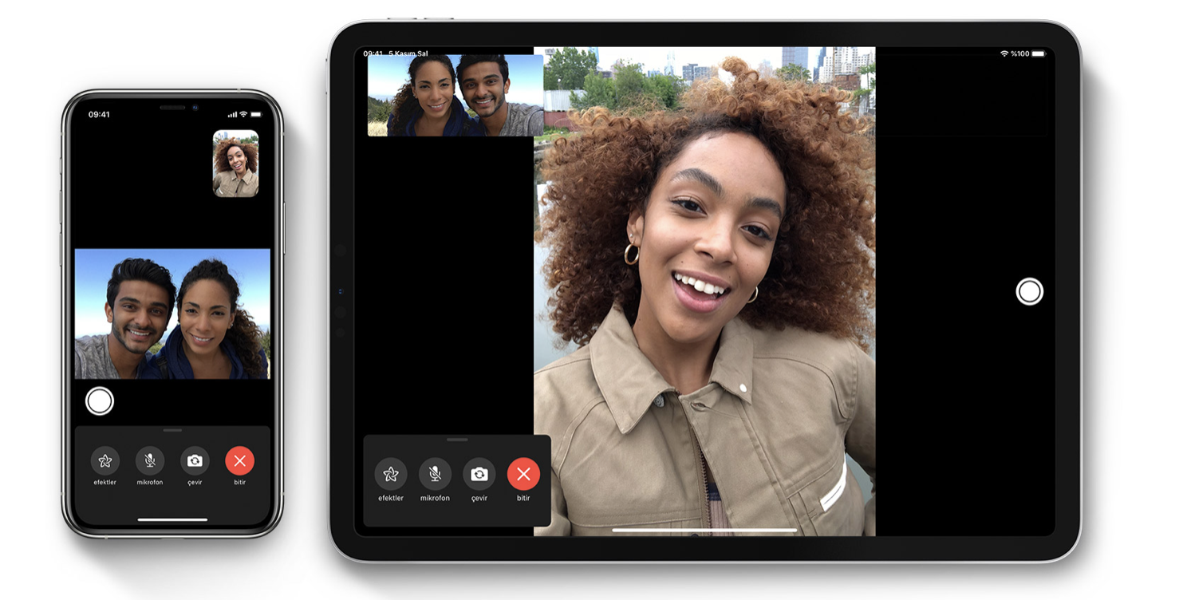Tap the iPhone home indicator bar
Viewport: 1187px width, 600px height.
172,519
